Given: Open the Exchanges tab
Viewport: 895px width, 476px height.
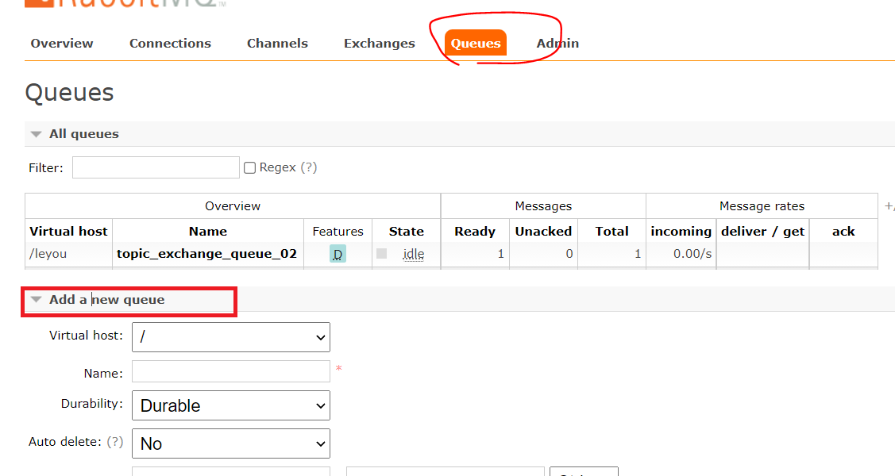Looking at the screenshot, I should [380, 44].
